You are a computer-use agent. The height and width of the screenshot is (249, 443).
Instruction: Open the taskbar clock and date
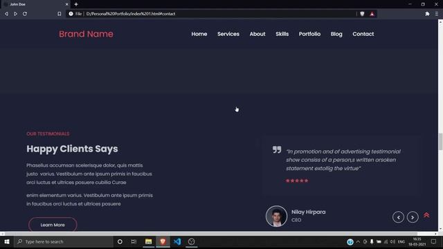(x=417, y=241)
